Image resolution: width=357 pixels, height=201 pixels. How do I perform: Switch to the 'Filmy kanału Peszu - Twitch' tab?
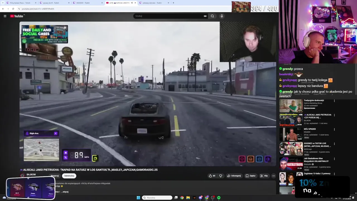(x=20, y=3)
